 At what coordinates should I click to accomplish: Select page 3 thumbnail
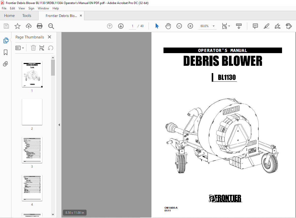[32, 150]
